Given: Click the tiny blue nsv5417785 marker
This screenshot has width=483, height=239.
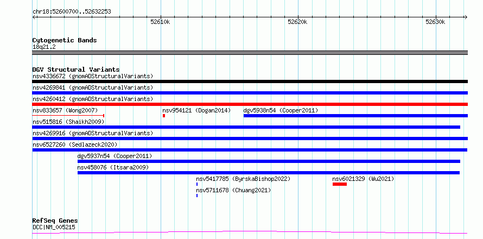Looking at the screenshot, I should click(197, 184).
